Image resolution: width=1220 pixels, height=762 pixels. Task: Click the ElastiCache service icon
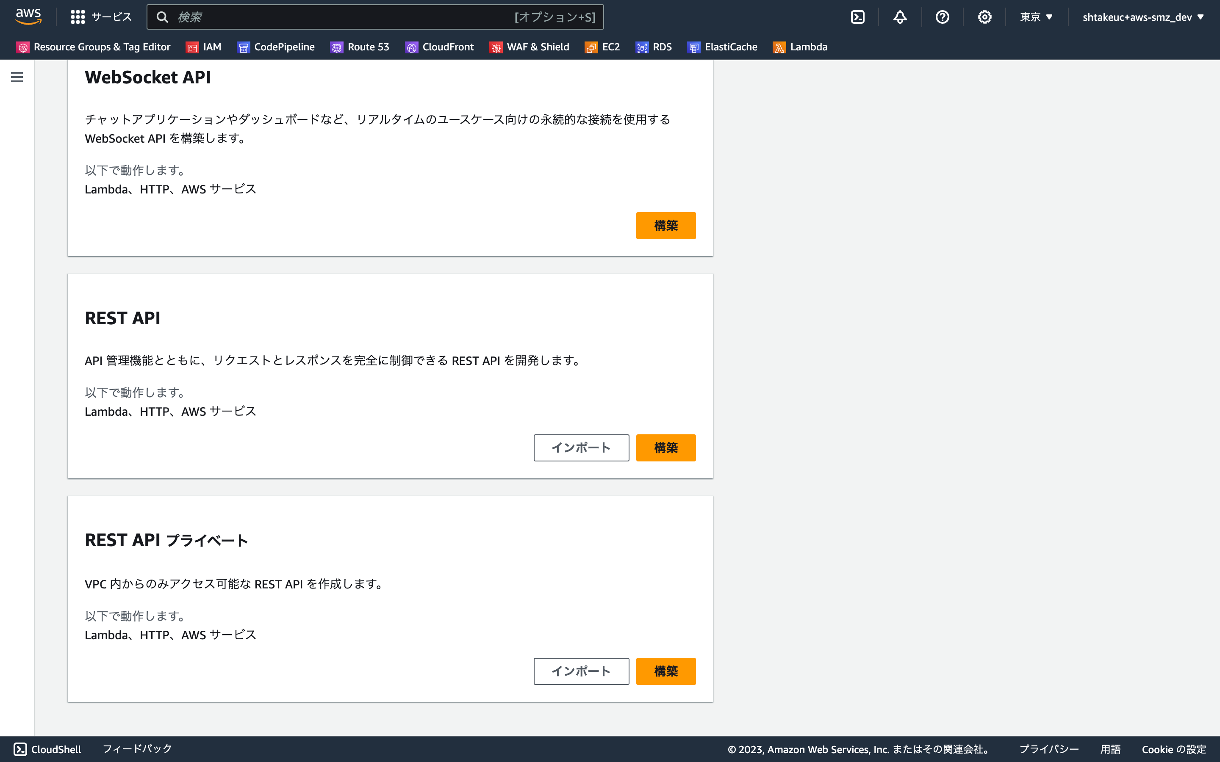pos(694,47)
